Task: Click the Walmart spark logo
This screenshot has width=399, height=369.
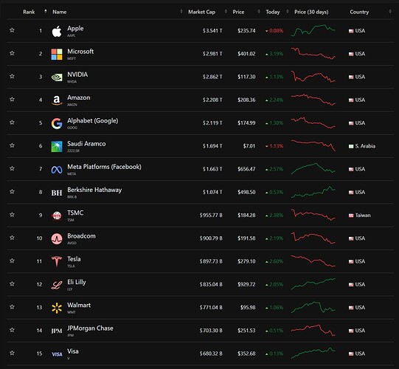Action: (x=57, y=308)
